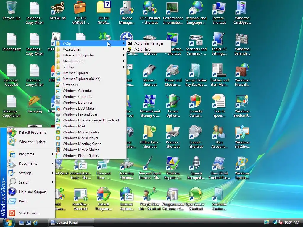The width and height of the screenshot is (303, 227).
Task: Open Problem Reports desktop icon
Action: click(x=173, y=168)
